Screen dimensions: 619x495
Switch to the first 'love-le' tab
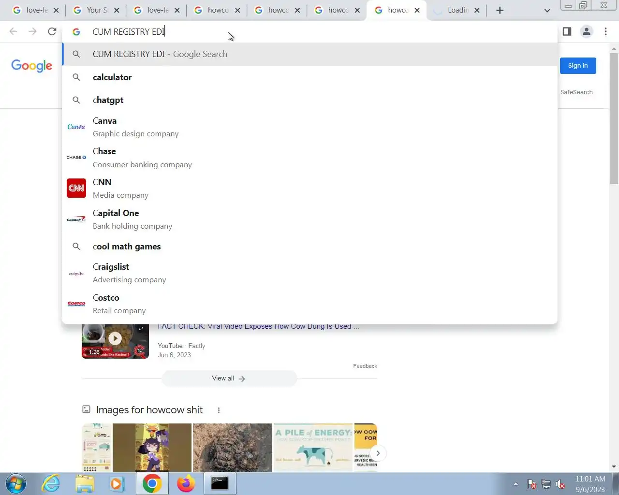point(30,10)
